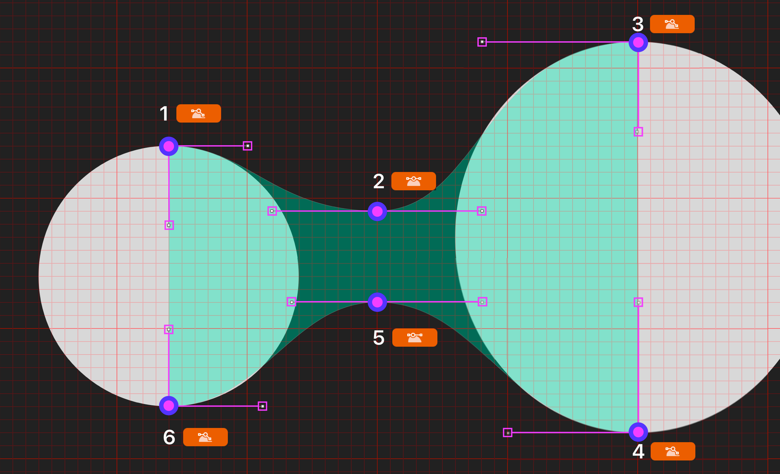
Task: Click the orange corner-point badge beside number 1
Action: [198, 113]
